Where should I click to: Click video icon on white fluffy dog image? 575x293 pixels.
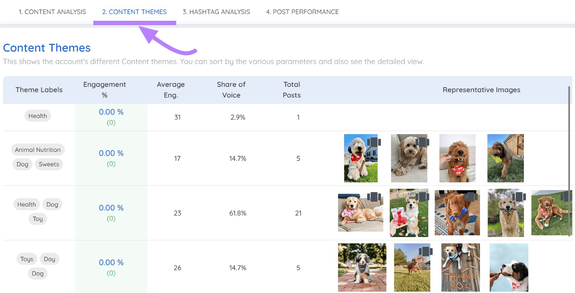click(374, 142)
